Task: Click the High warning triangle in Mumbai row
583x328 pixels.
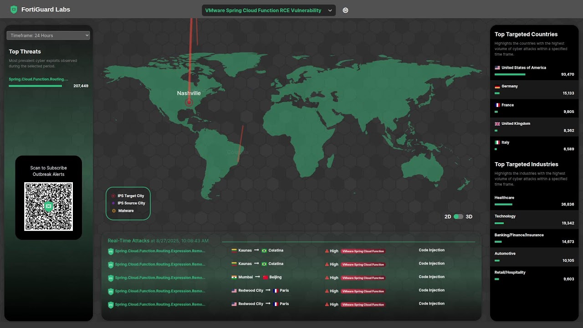Action: click(327, 277)
